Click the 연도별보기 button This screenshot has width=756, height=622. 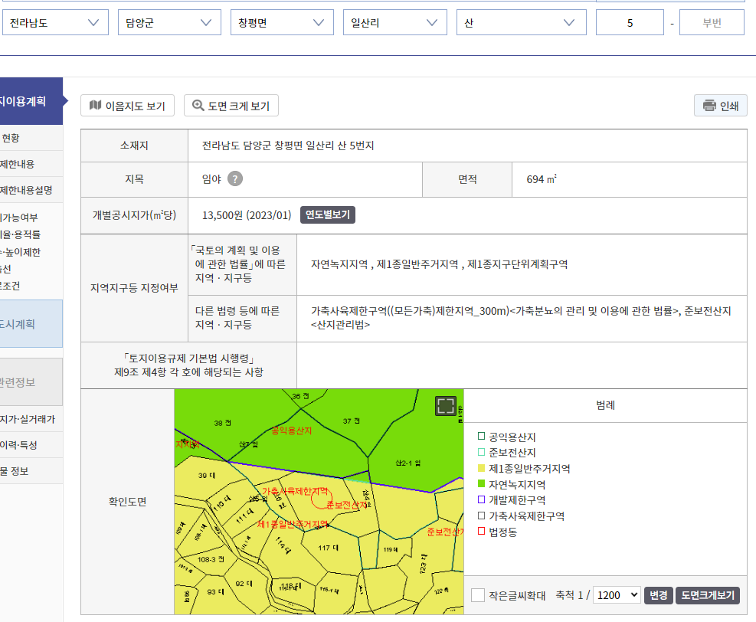pyautogui.click(x=327, y=215)
